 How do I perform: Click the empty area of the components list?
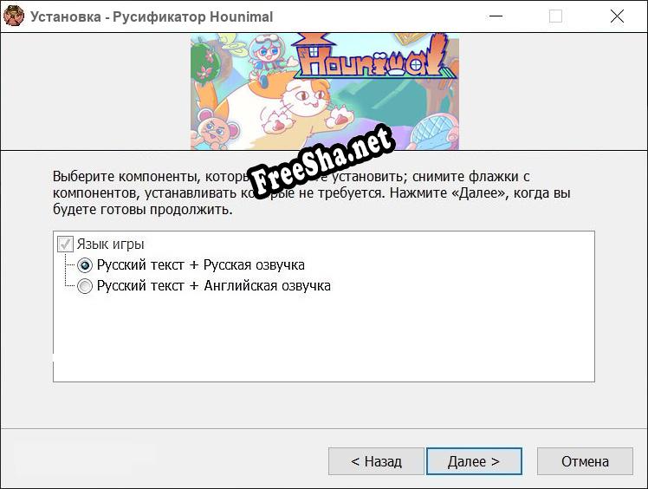(324, 337)
